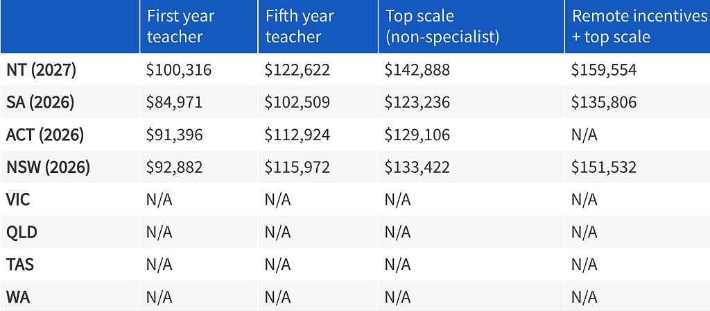The image size is (710, 311).
Task: Click the Fifth year teacher column header
Action: pyautogui.click(x=300, y=26)
